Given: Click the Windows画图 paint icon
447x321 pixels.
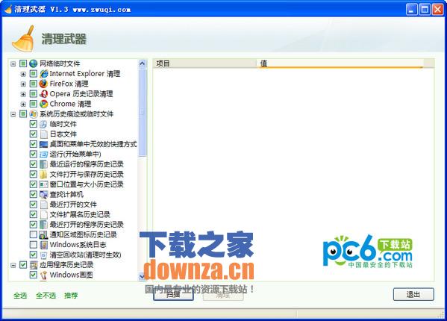Looking at the screenshot, I should 43,275.
